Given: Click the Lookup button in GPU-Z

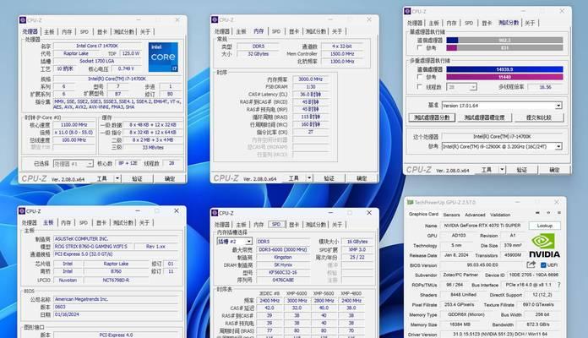Looking at the screenshot, I should (545, 226).
